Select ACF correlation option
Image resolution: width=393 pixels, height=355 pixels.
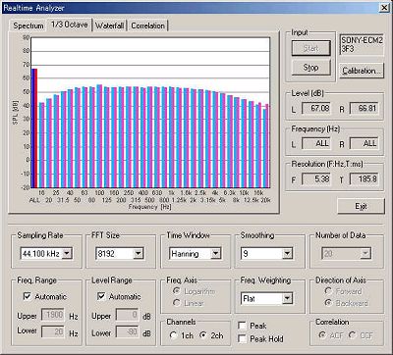(322, 335)
